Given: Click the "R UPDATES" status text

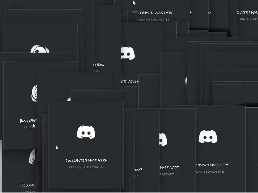Looking at the screenshot, I should 167,174.
